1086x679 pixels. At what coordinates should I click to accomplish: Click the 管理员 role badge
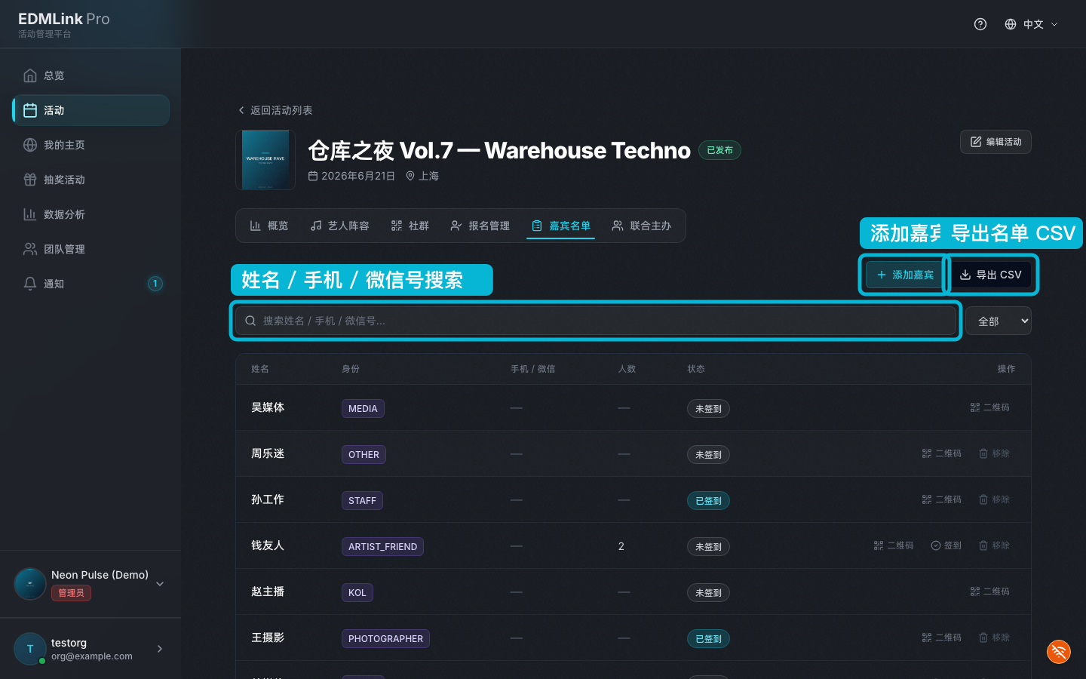pos(72,593)
